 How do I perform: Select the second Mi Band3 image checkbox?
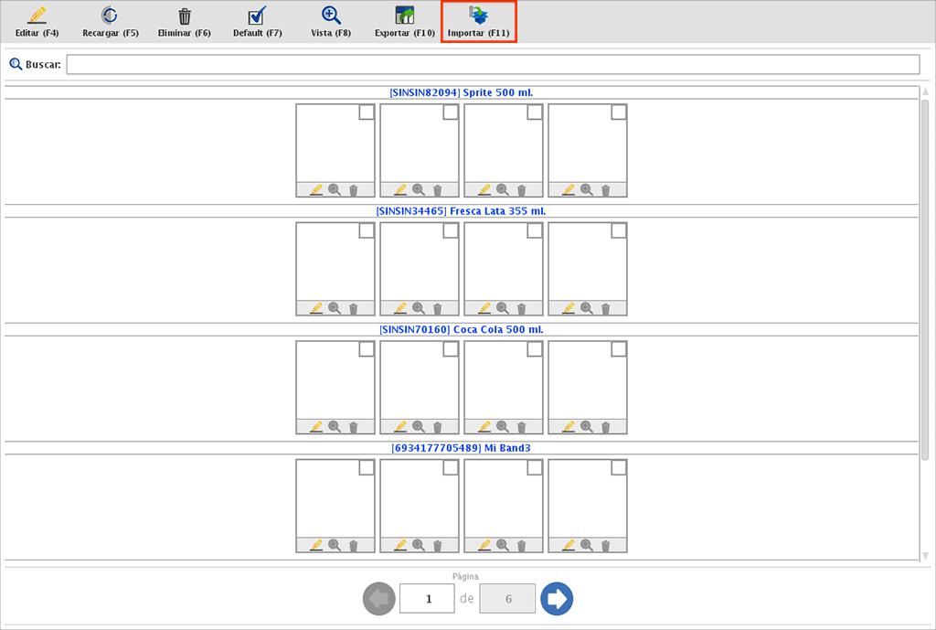pos(450,467)
